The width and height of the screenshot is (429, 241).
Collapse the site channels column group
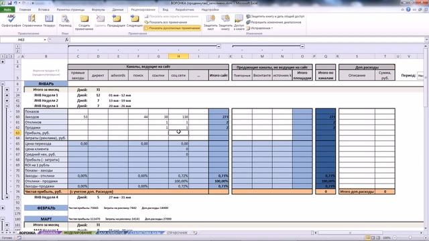coord(219,46)
